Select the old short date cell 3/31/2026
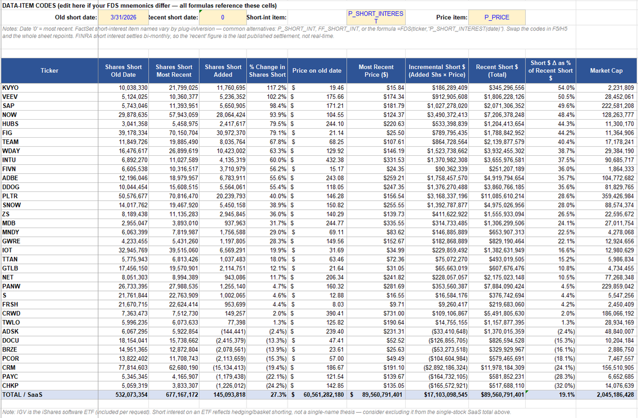638x418 pixels. point(123,17)
